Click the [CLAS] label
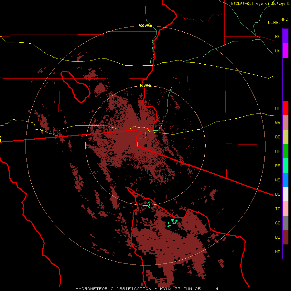291x291 pixels. pyautogui.click(x=273, y=22)
